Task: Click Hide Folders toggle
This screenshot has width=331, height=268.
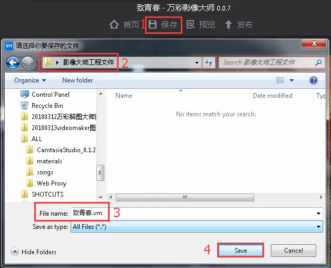Action: pos(34,252)
